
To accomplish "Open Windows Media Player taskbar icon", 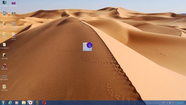I will (x=17, y=103).
